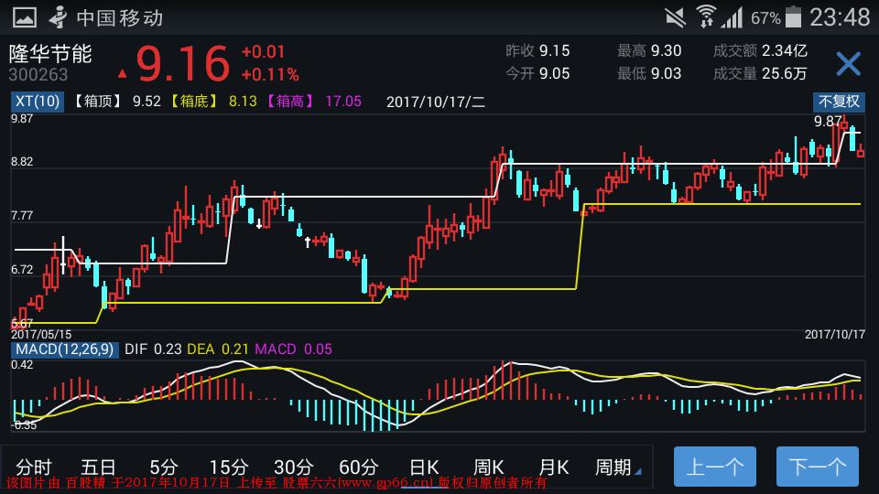Select the 周K weekly candlestick tab
Screen dimensions: 879x494
[x=488, y=467]
